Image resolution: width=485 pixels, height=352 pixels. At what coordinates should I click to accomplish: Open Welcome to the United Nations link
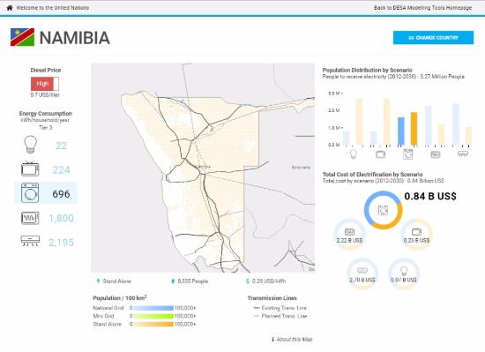pyautogui.click(x=53, y=8)
